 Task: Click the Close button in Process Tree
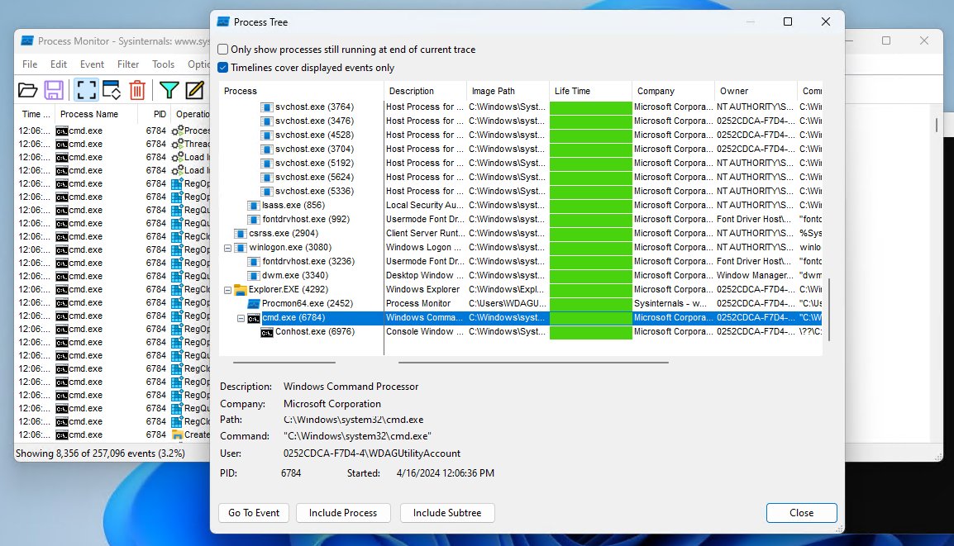click(801, 513)
